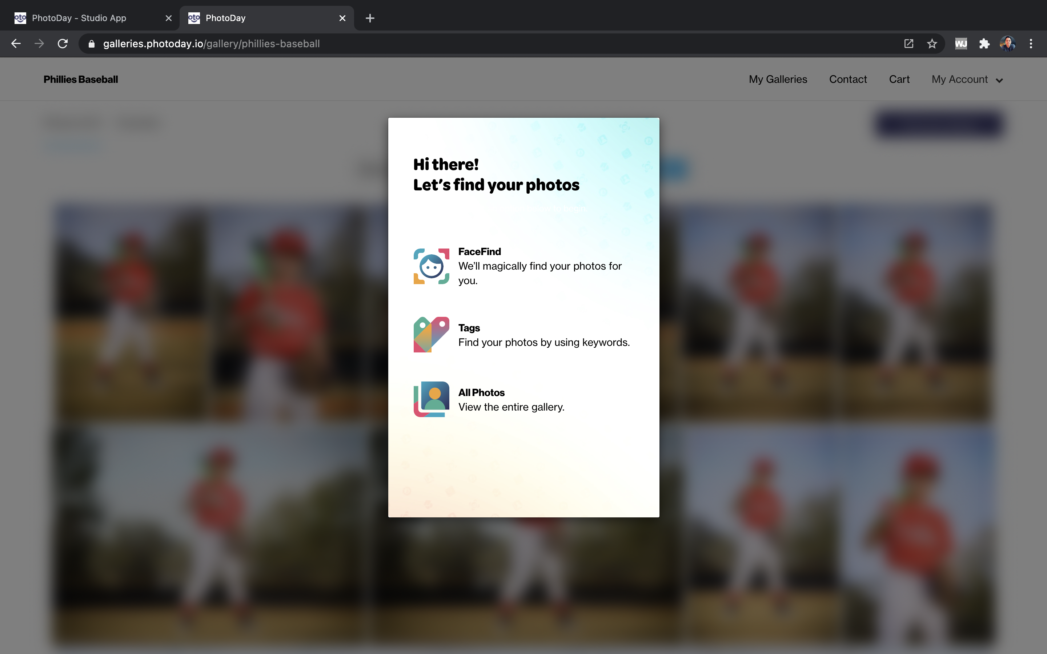Open a new browser tab
Viewport: 1047px width, 654px height.
point(370,18)
